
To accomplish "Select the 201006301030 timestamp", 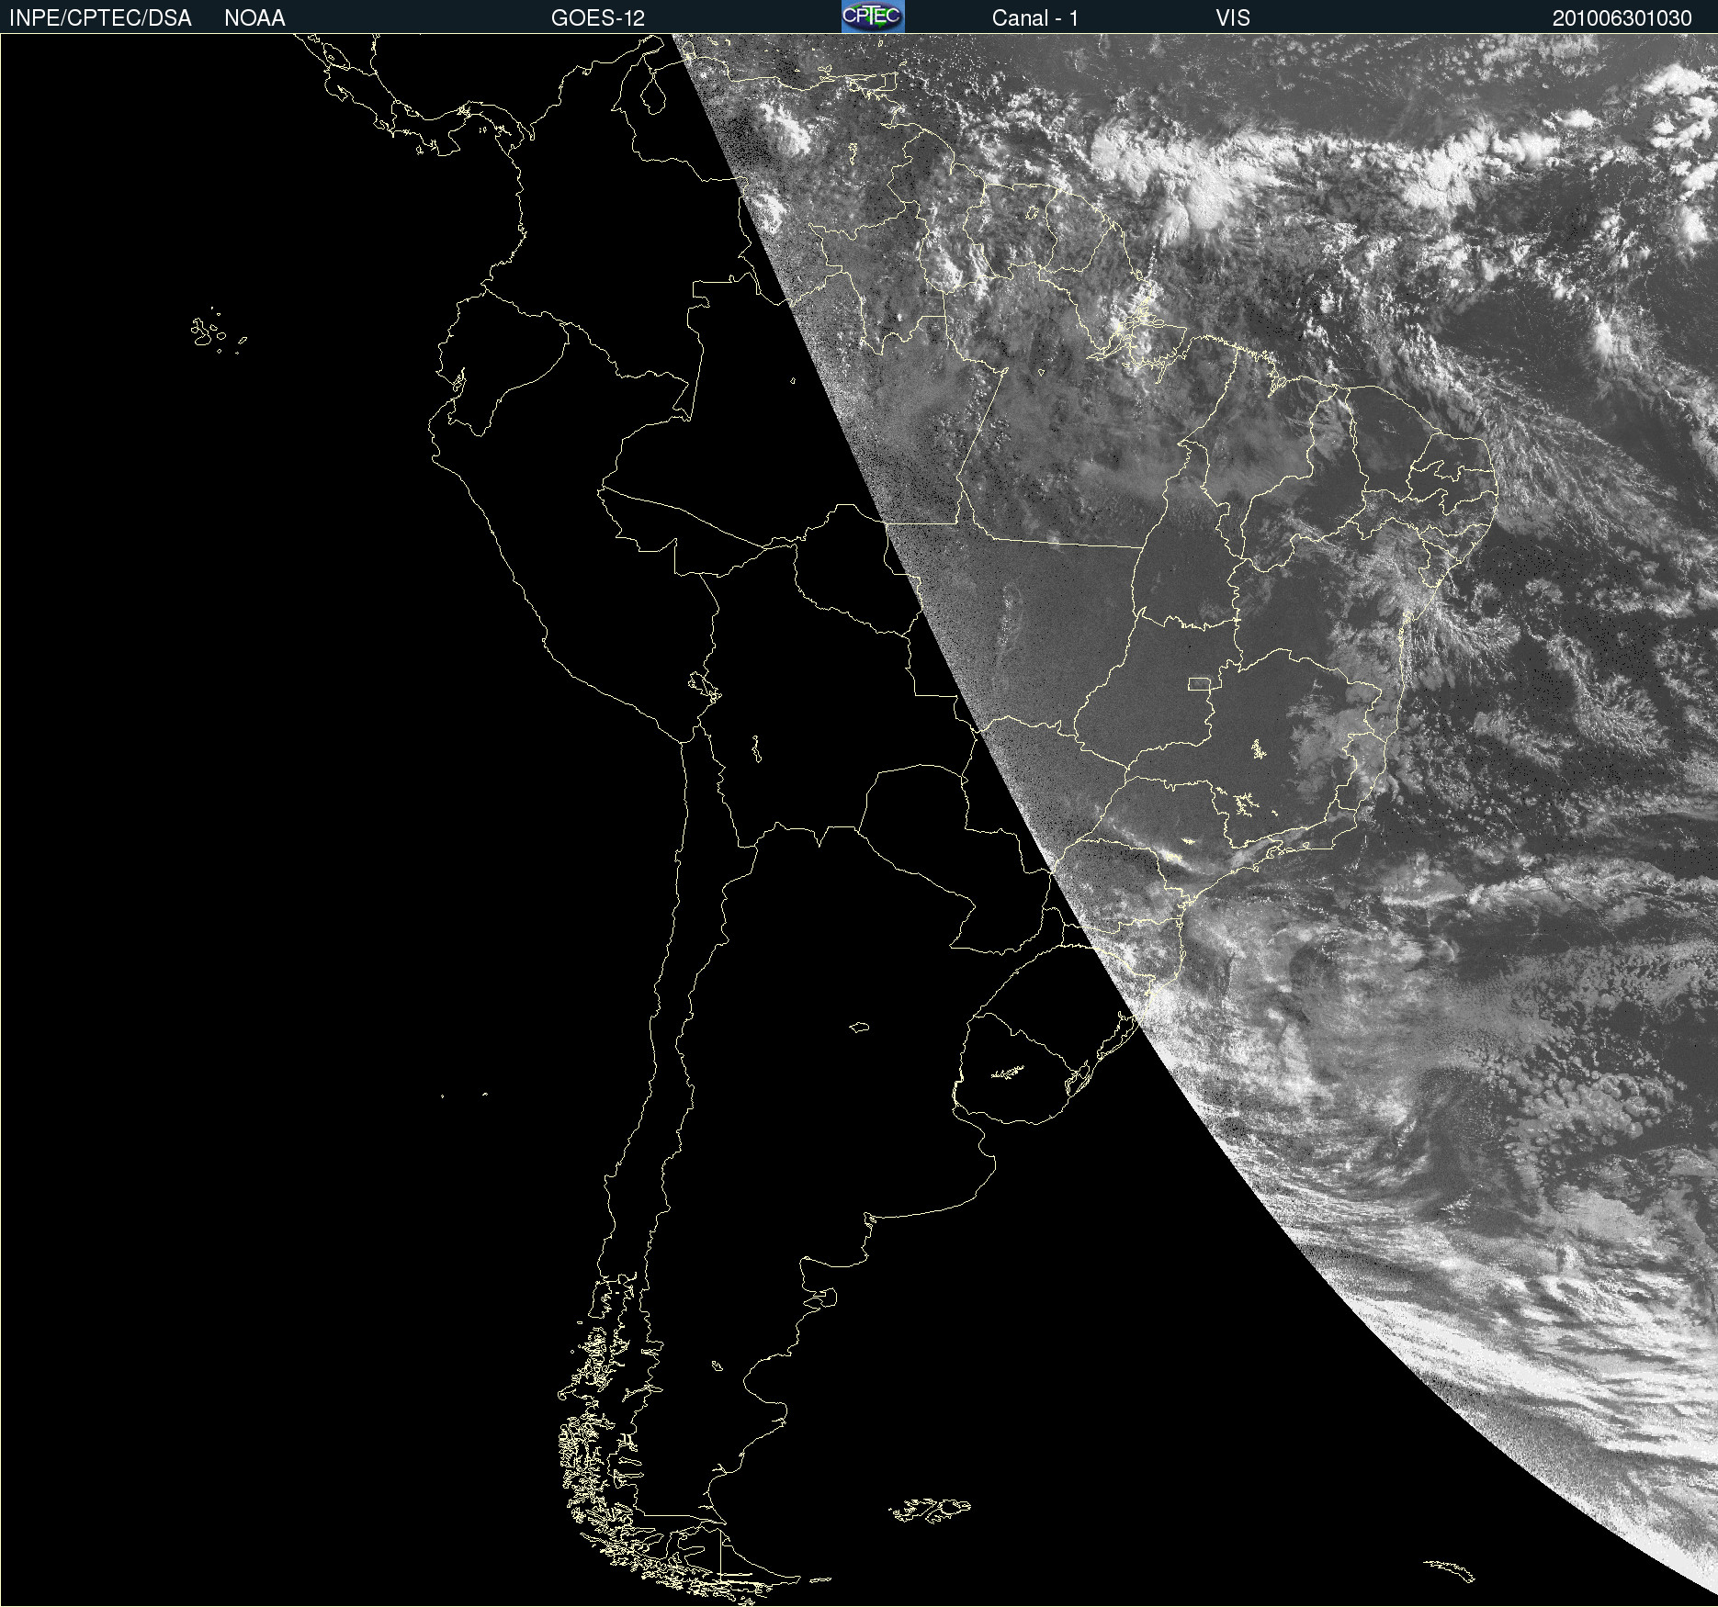I will [1622, 18].
